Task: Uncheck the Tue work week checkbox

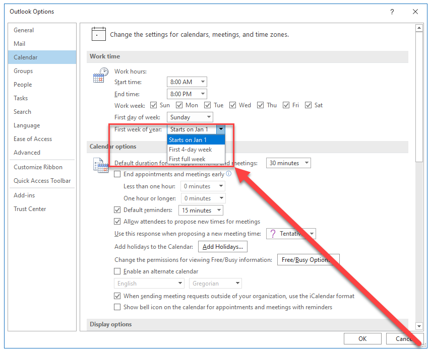Action: click(207, 105)
